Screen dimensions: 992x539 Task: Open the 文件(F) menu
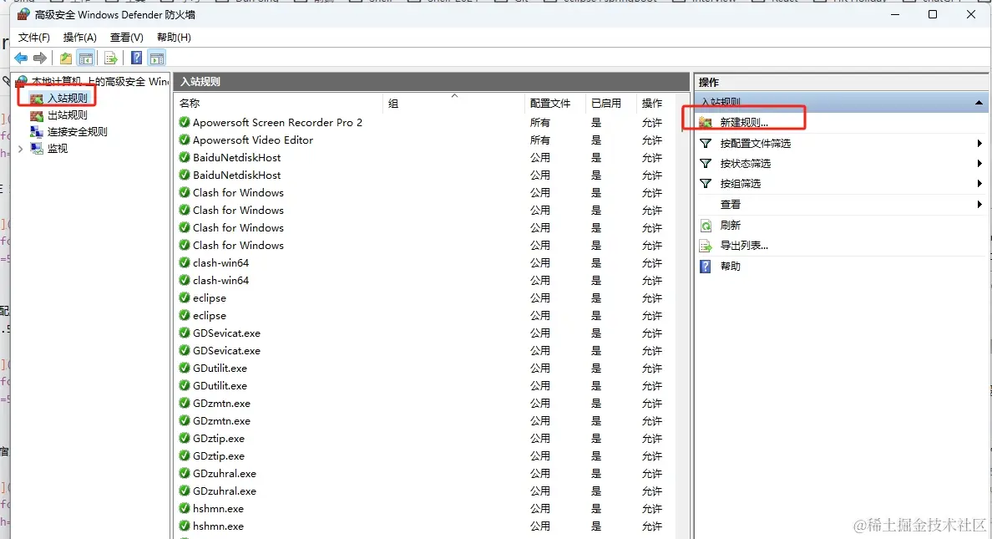[x=34, y=38]
